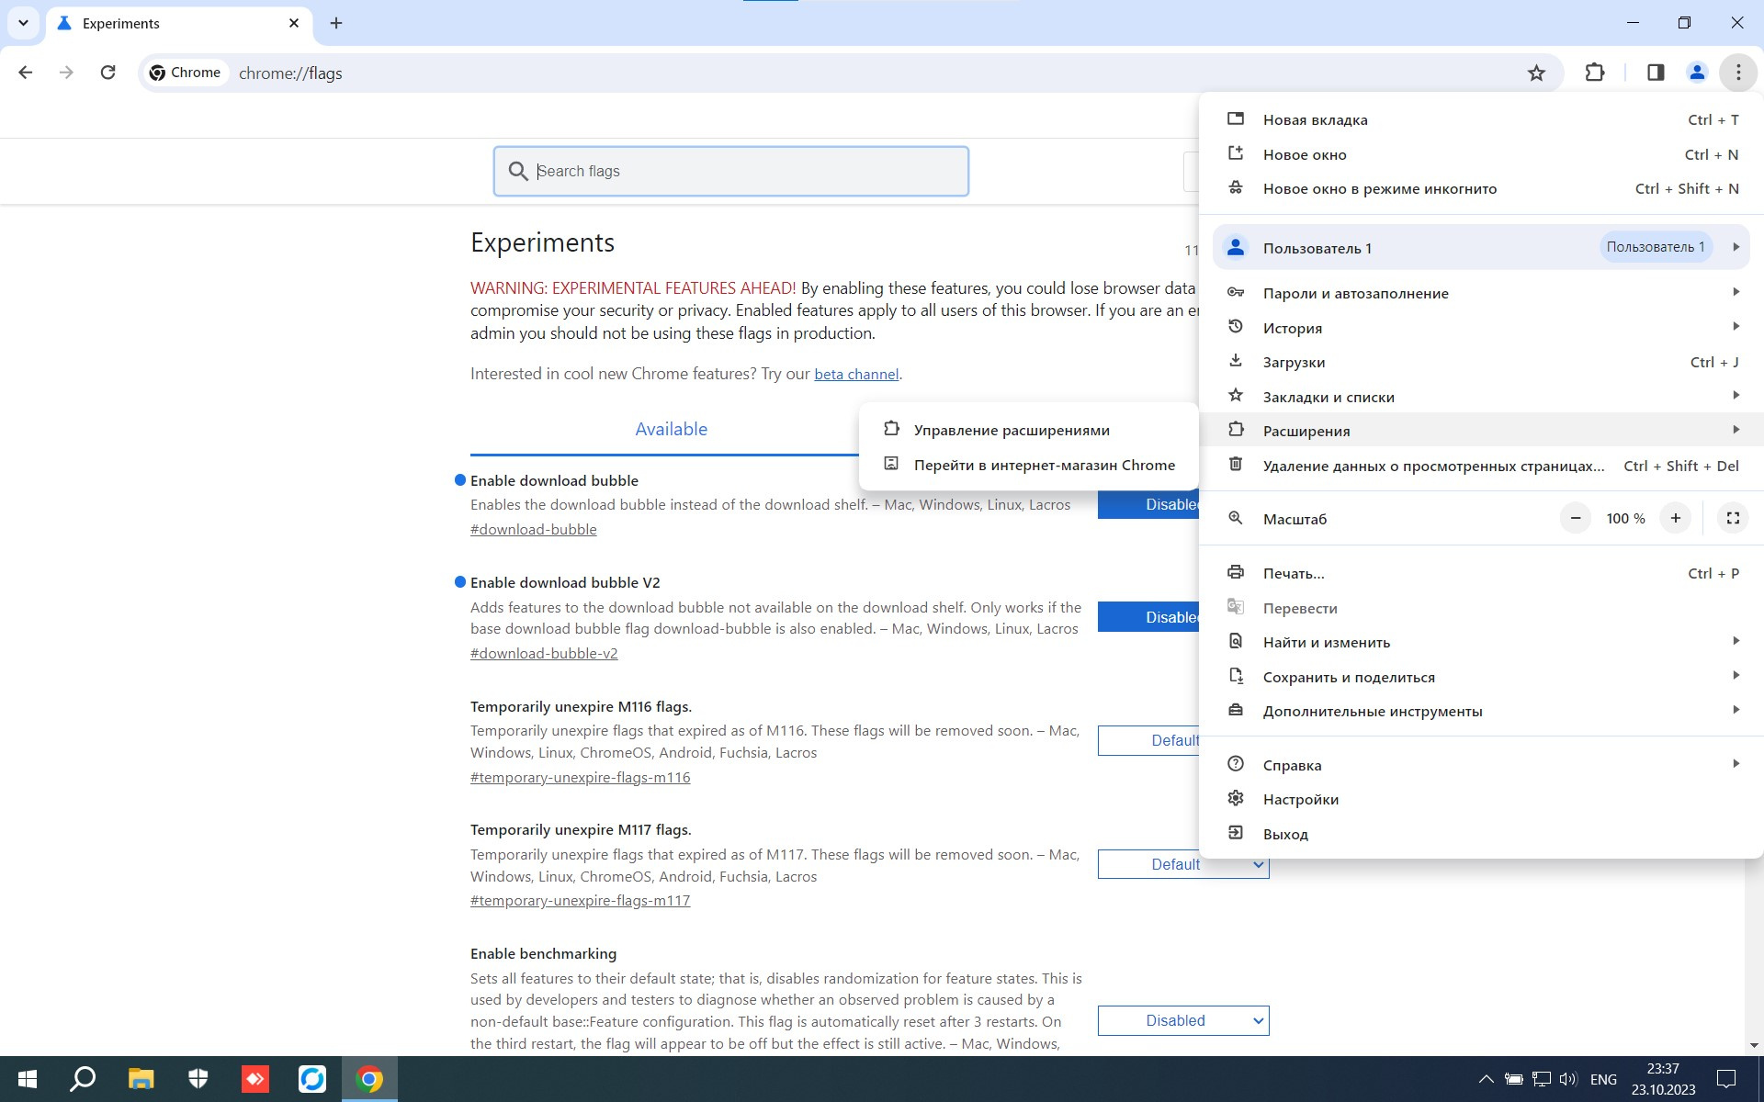This screenshot has width=1764, height=1102.
Task: Close the Experiments tab
Action: (x=294, y=23)
